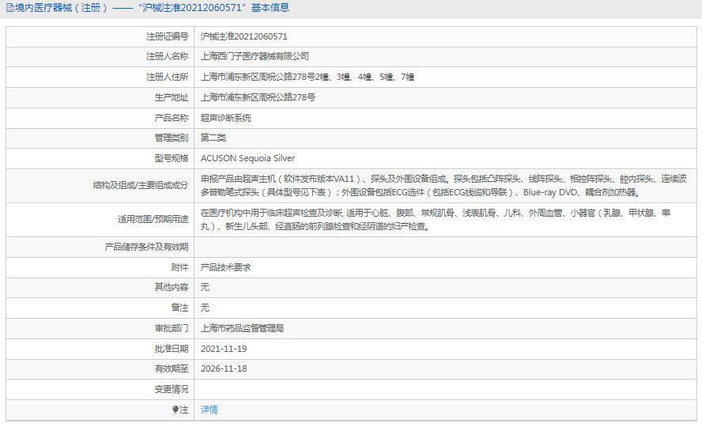
Task: Click the document icon beside 境内医疗器械 title
Action: click(x=9, y=8)
